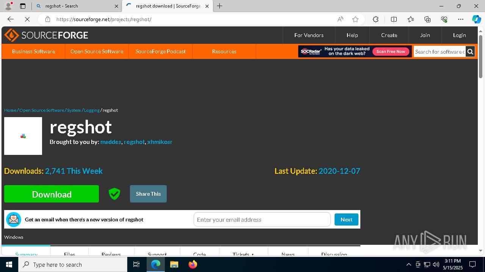Open the Extensions puzzle icon

pyautogui.click(x=375, y=19)
